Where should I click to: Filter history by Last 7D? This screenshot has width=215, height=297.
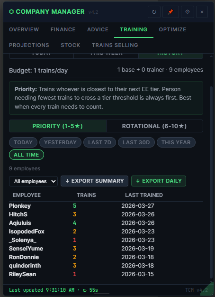click(99, 142)
